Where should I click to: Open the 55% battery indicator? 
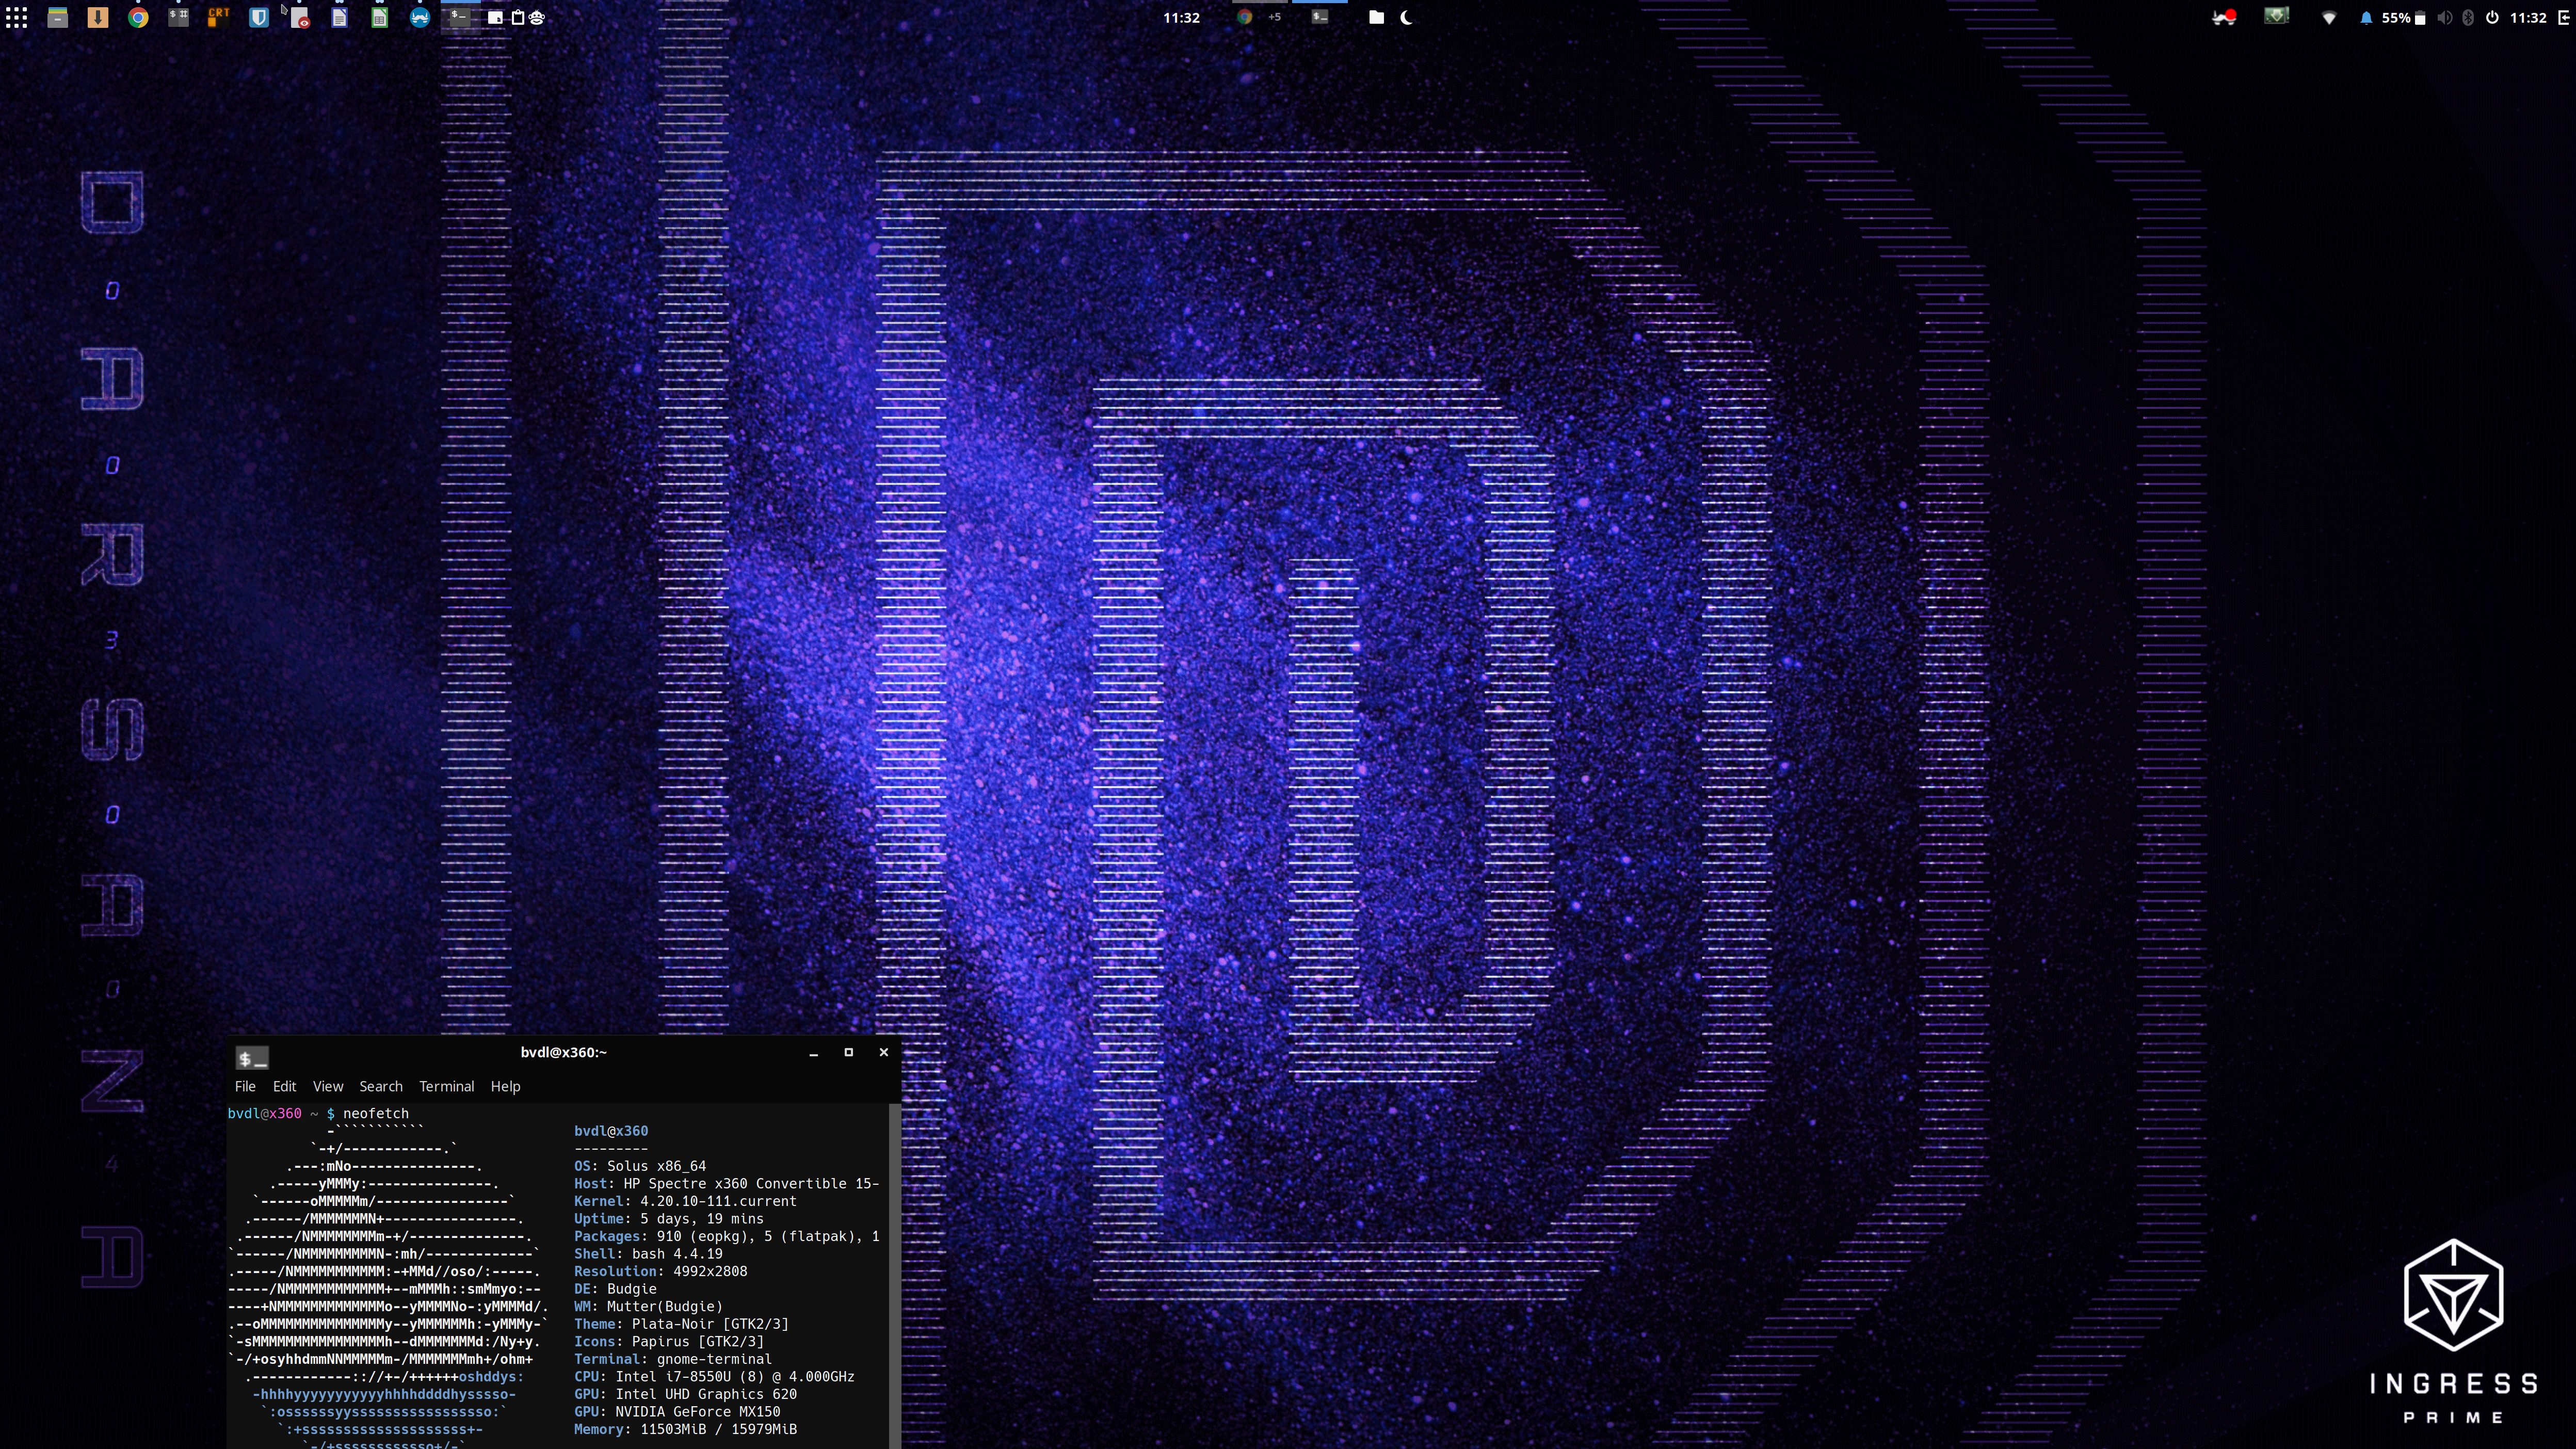tap(2403, 18)
